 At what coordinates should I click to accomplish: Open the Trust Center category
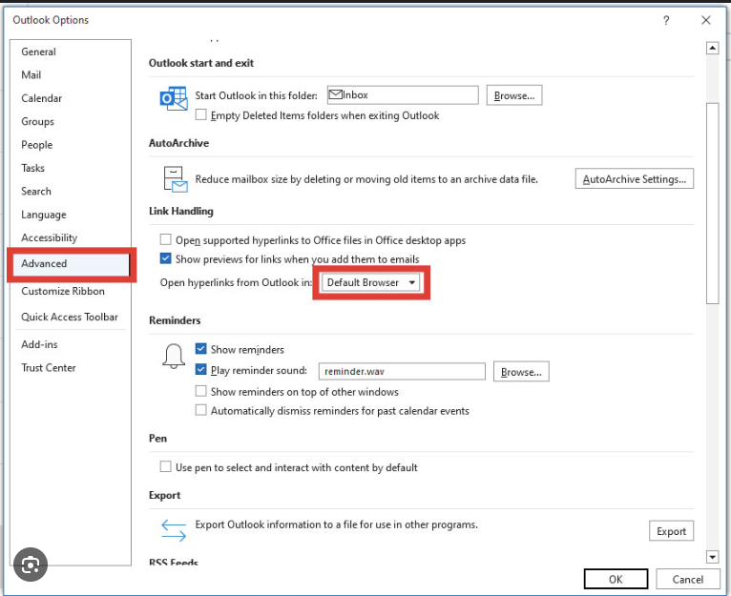pyautogui.click(x=48, y=368)
